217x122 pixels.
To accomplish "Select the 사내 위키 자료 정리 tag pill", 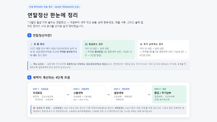I will pos(54,7).
